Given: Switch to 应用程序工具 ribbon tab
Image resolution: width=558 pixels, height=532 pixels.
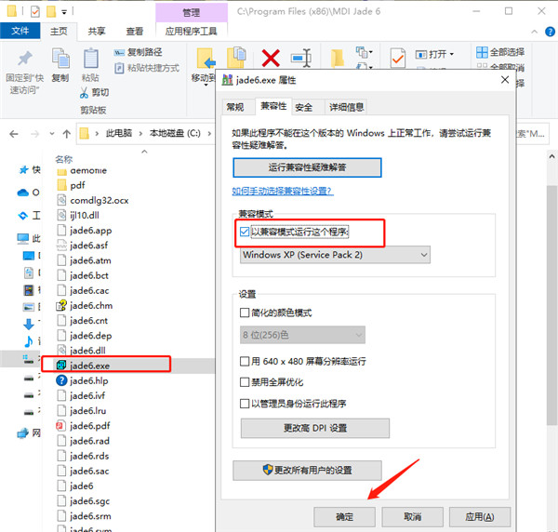Looking at the screenshot, I should point(191,32).
